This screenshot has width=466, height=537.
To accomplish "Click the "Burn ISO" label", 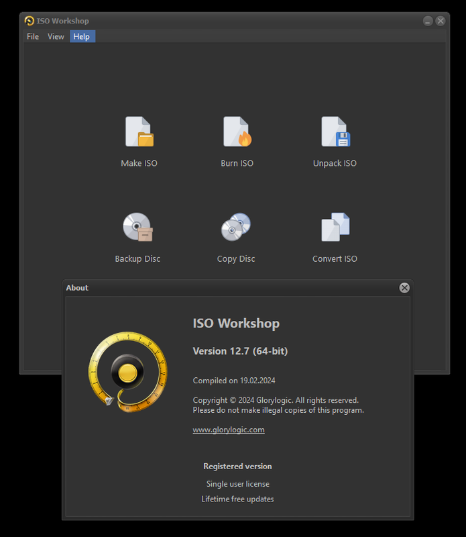I will [237, 163].
